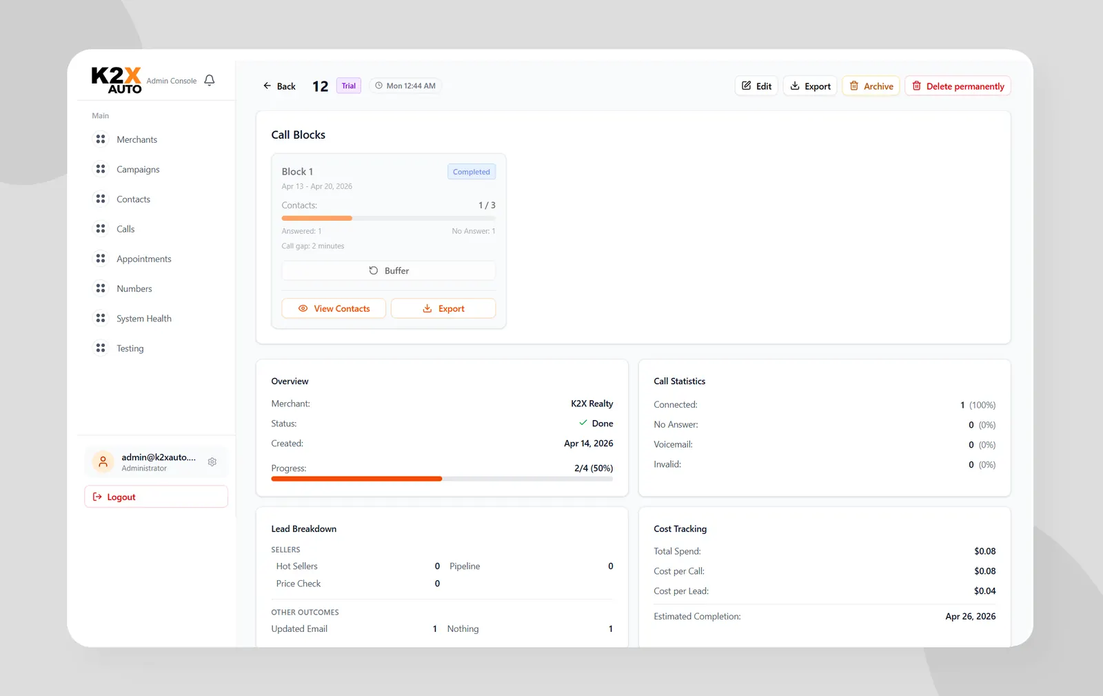Click Block 1 contacts progress bar

(x=389, y=218)
